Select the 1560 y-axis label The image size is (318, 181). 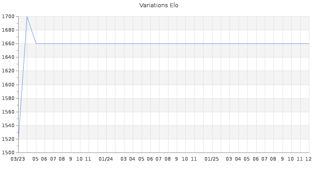point(9,112)
